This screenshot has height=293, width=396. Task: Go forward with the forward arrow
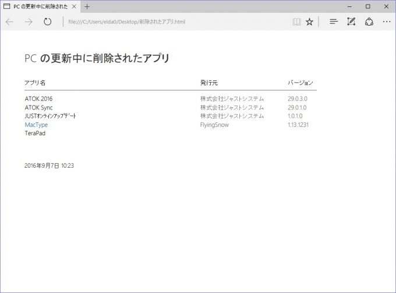[x=29, y=22]
